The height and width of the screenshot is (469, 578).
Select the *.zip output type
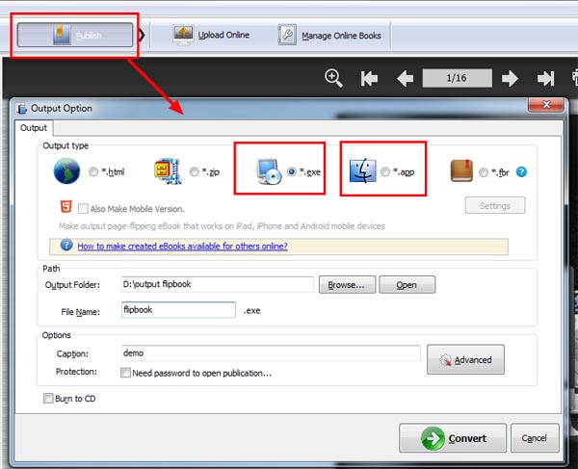[194, 171]
